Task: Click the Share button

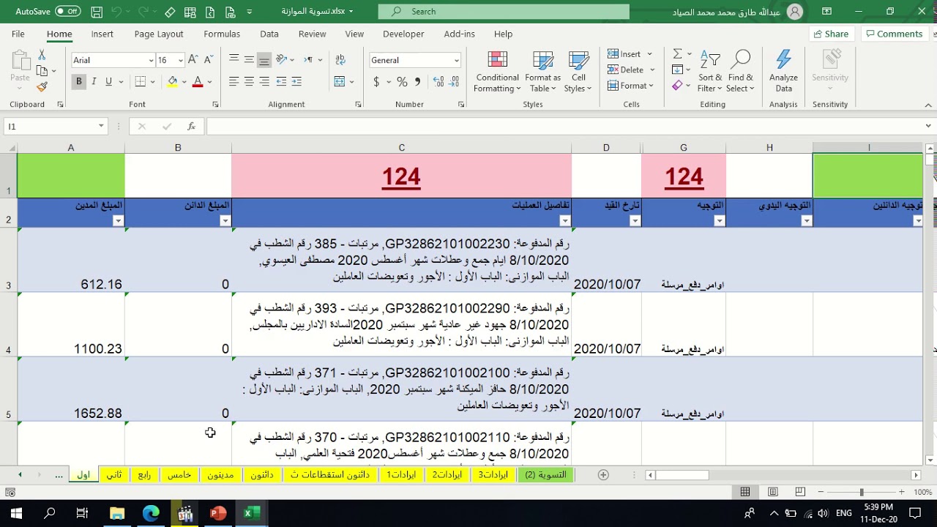Action: (830, 34)
